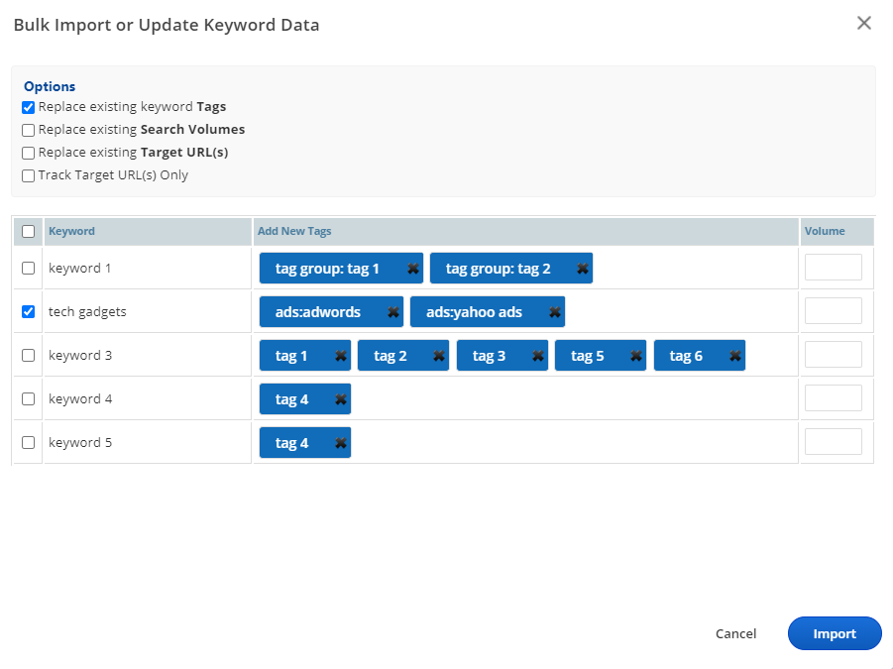
Task: Check Track Target URL(s) Only option
Action: pos(29,175)
